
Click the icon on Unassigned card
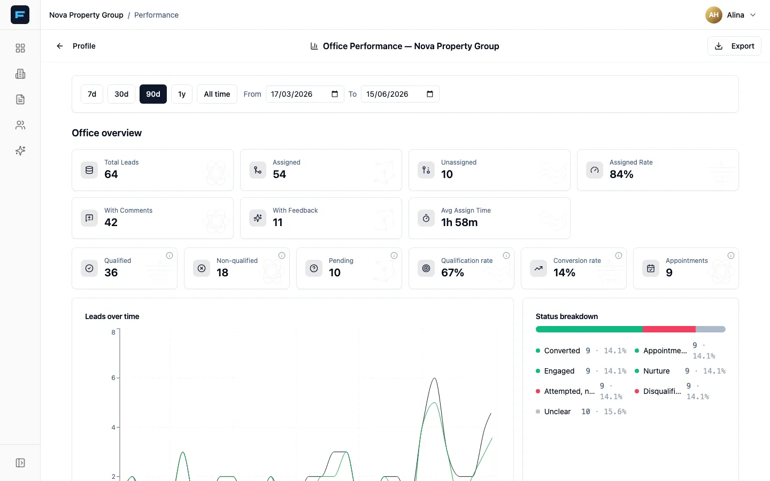[426, 170]
